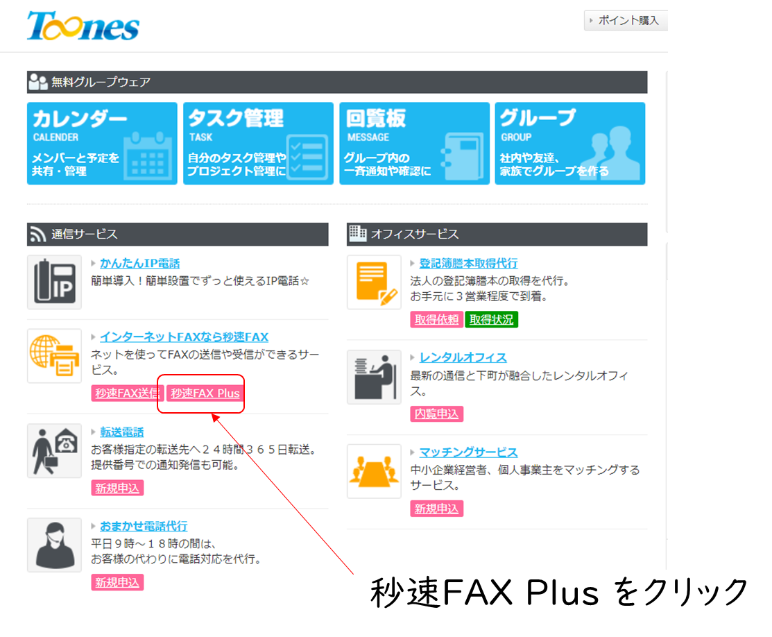Screen dimensions: 772x637
Task: Click the Toones logo
Action: [x=83, y=26]
